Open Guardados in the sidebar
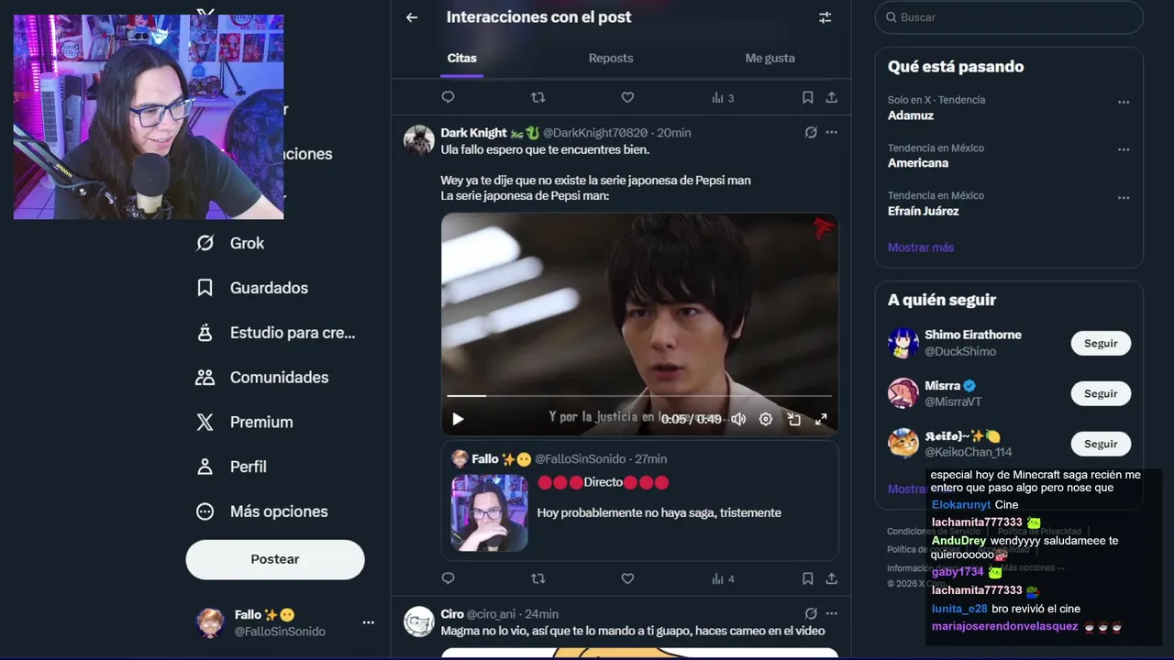Screen dimensions: 1174x660 [253, 288]
